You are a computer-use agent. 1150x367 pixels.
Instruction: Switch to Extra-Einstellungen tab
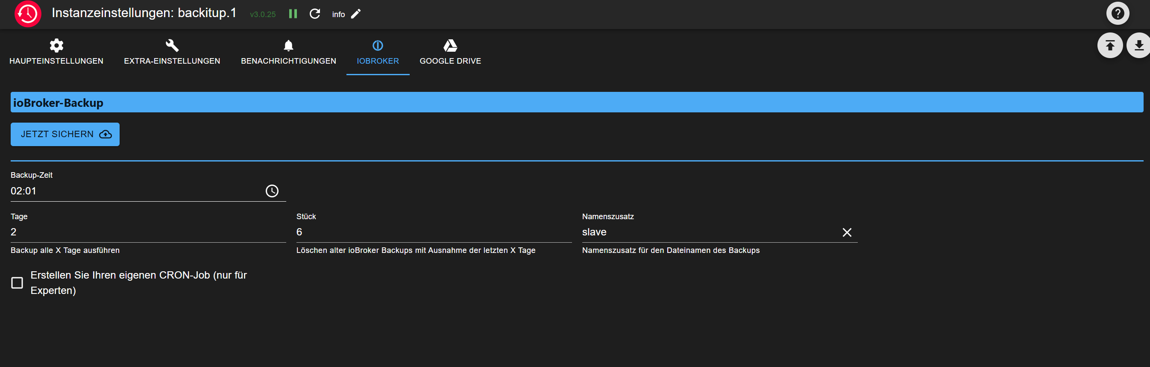point(172,52)
